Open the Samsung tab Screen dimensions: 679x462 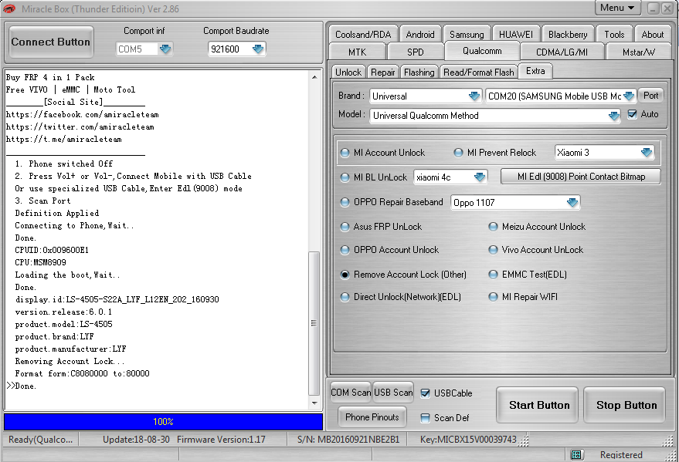click(x=467, y=34)
